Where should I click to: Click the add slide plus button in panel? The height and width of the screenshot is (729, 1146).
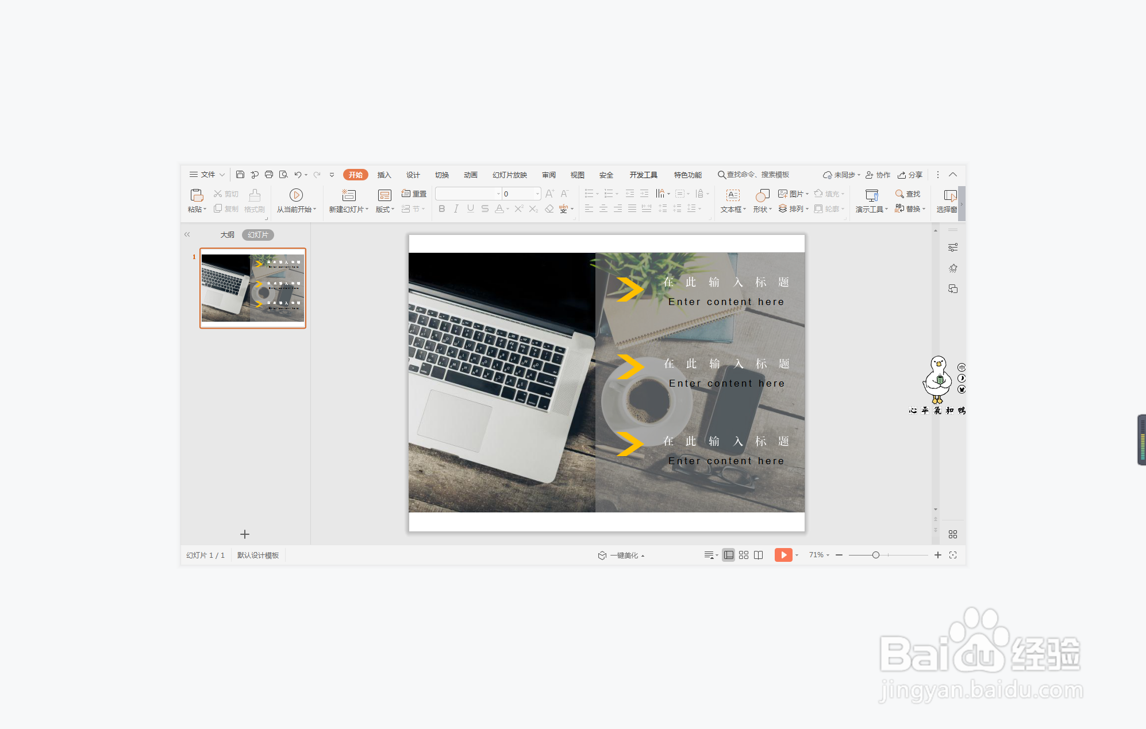(245, 534)
